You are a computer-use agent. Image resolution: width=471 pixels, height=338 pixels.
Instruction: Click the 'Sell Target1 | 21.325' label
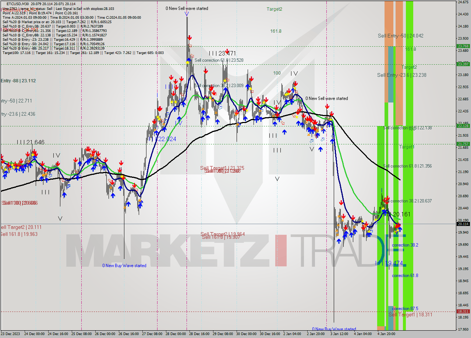(x=222, y=168)
